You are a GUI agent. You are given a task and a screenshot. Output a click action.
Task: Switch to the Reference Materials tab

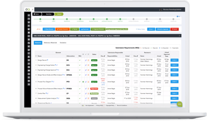[51, 43]
